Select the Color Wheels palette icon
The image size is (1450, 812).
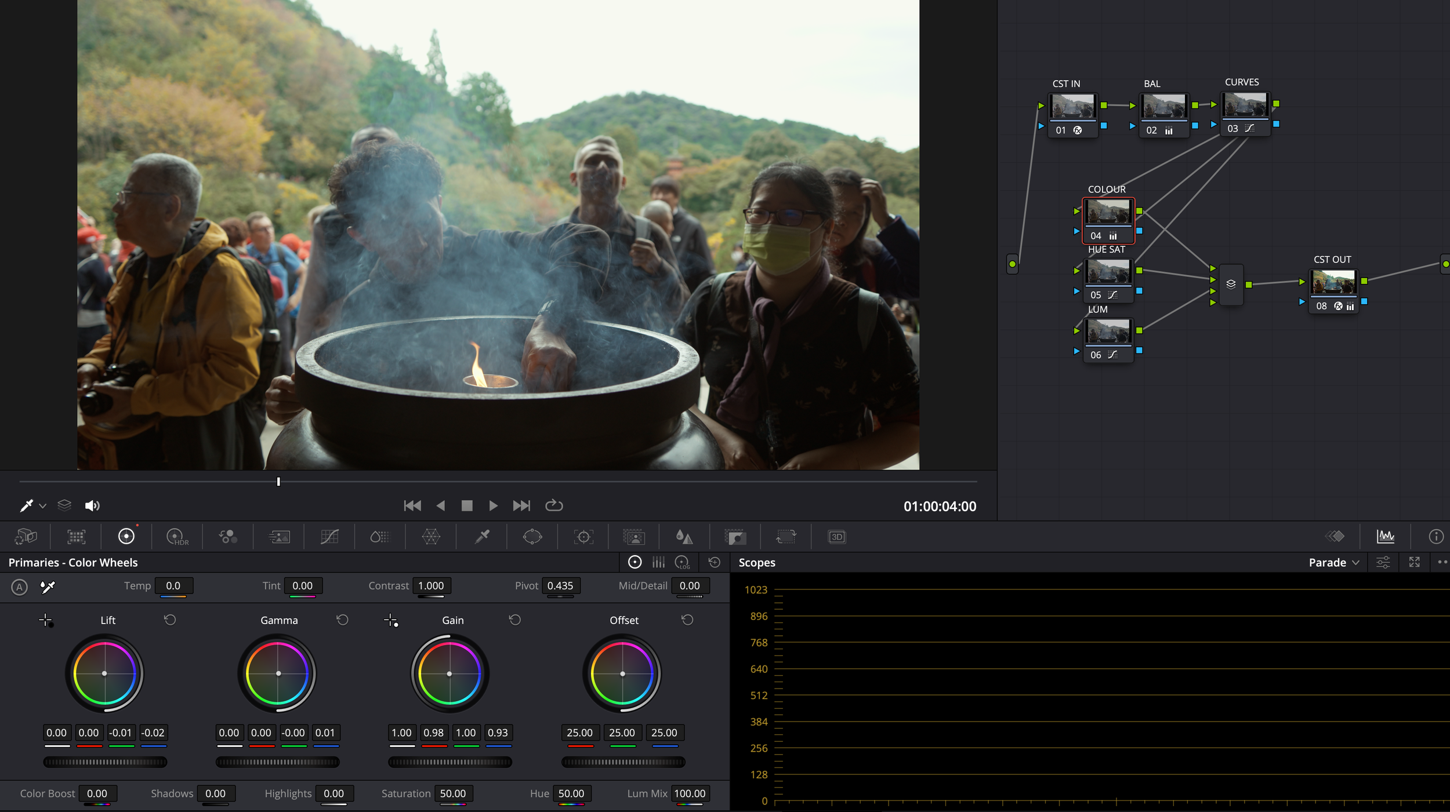point(126,536)
